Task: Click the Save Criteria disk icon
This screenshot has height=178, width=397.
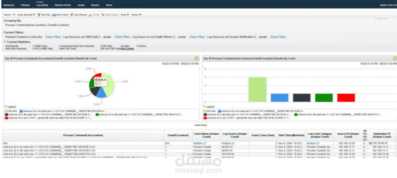Action: (x=54, y=15)
